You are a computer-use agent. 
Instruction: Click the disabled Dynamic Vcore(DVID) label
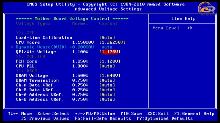pos(41,47)
